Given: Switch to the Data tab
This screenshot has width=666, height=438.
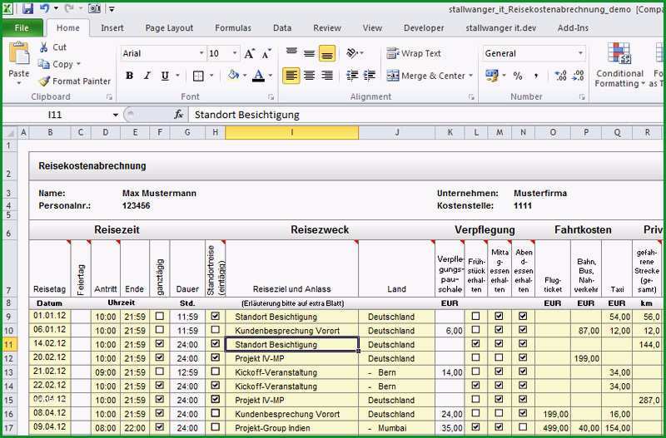Looking at the screenshot, I should [282, 28].
